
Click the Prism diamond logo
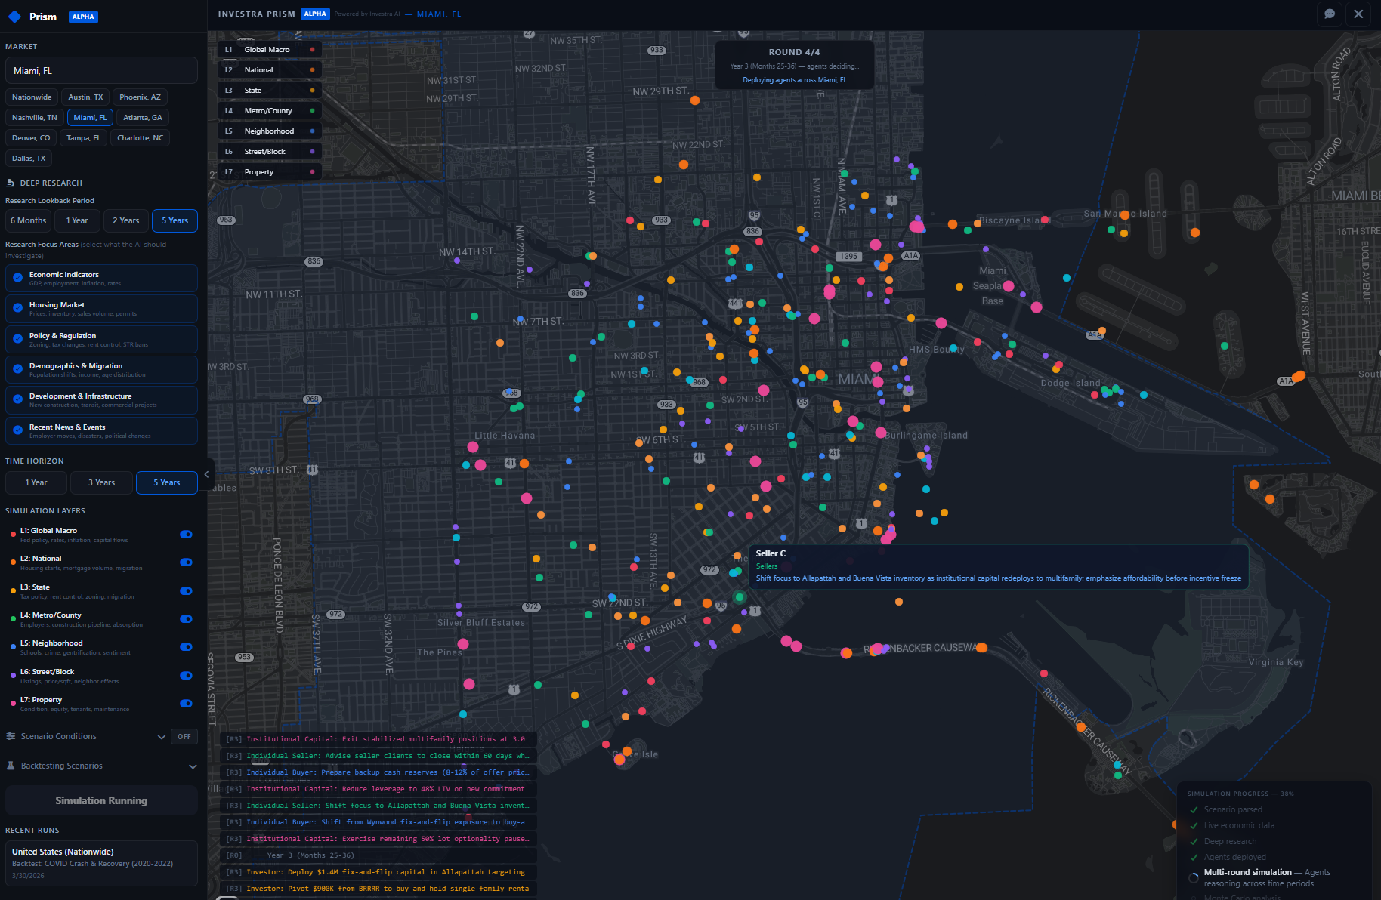pos(14,16)
